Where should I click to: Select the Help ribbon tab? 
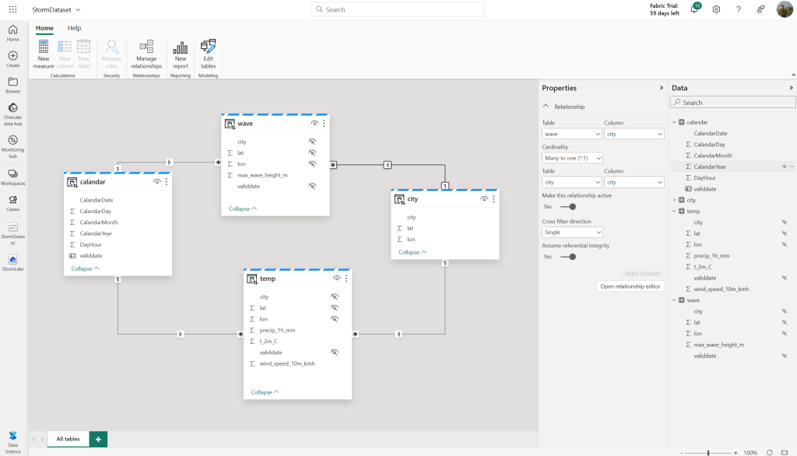74,28
